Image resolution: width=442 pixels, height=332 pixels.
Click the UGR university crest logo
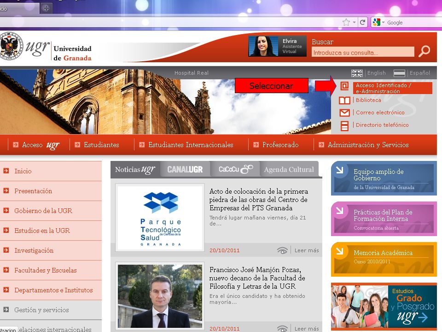click(11, 46)
